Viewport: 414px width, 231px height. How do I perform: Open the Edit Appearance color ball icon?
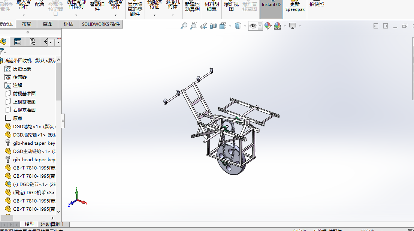[268, 26]
